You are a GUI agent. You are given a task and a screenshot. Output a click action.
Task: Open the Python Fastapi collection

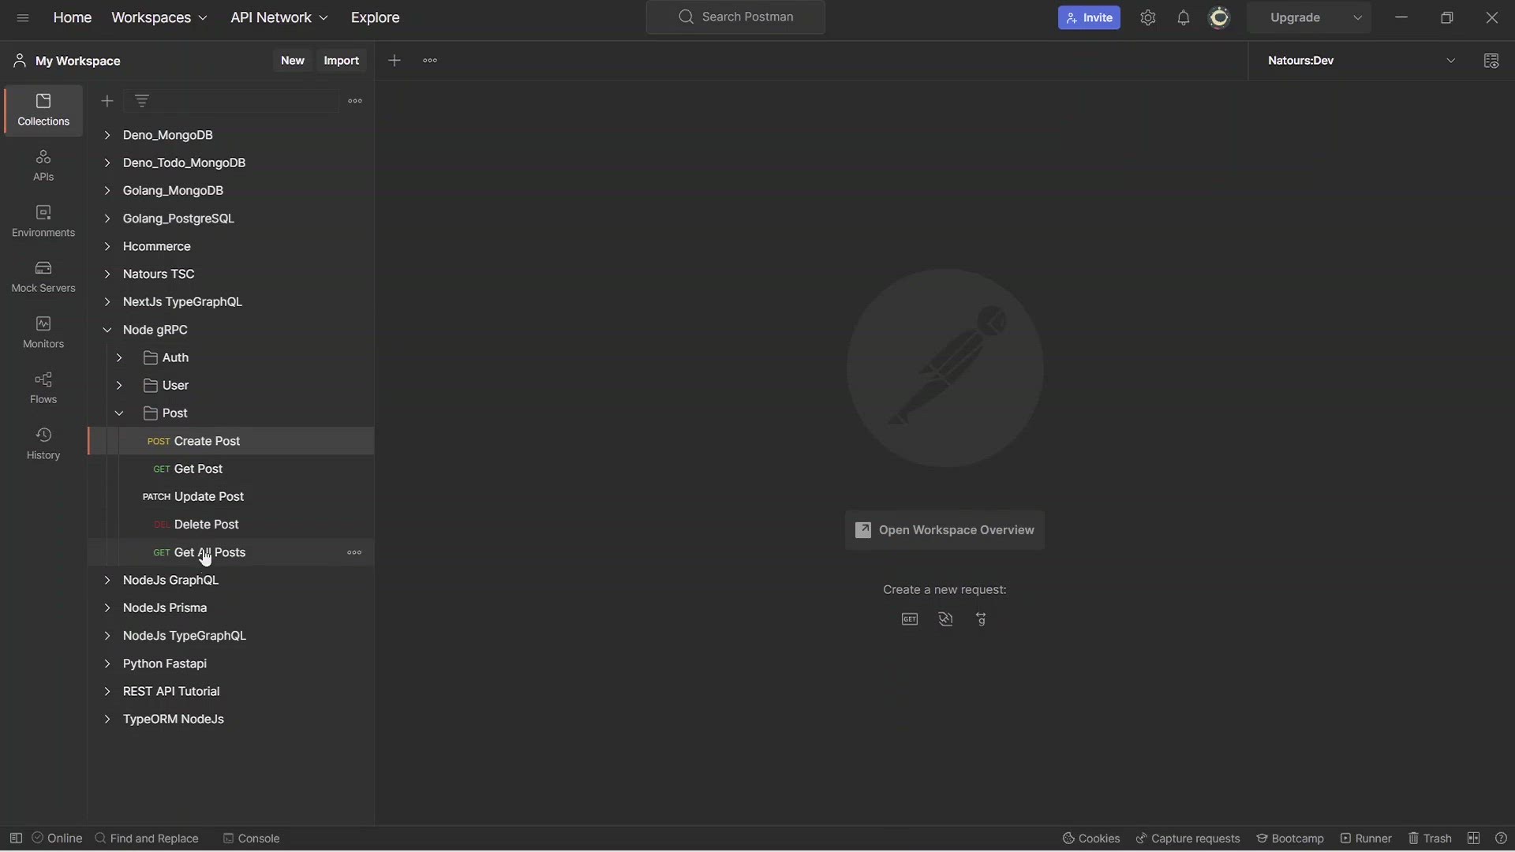coord(165,663)
